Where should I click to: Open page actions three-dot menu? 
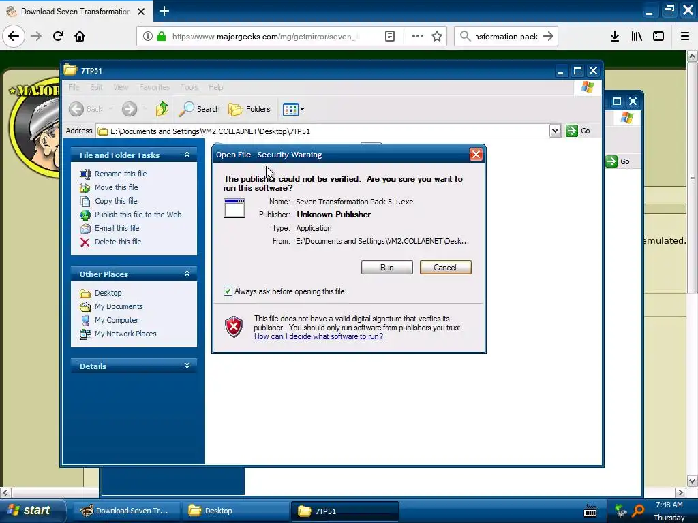[x=418, y=37]
